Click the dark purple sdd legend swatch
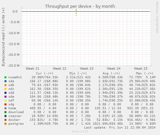 tap(5, 93)
